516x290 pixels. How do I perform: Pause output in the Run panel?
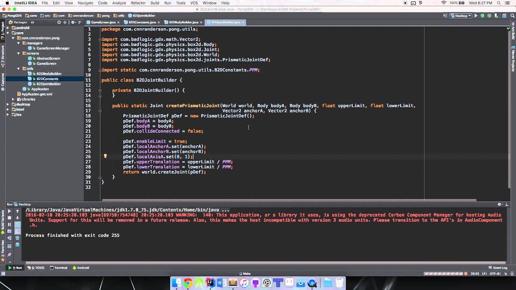[9, 224]
